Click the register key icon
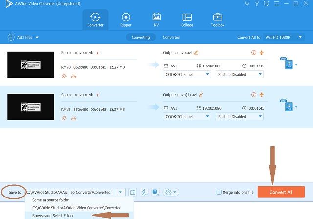313x219 pixels. click(257, 3)
